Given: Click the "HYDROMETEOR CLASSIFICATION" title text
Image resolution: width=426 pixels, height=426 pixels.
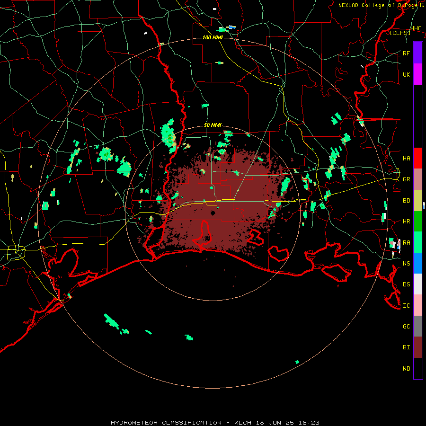Looking at the screenshot, I should pyautogui.click(x=166, y=423).
